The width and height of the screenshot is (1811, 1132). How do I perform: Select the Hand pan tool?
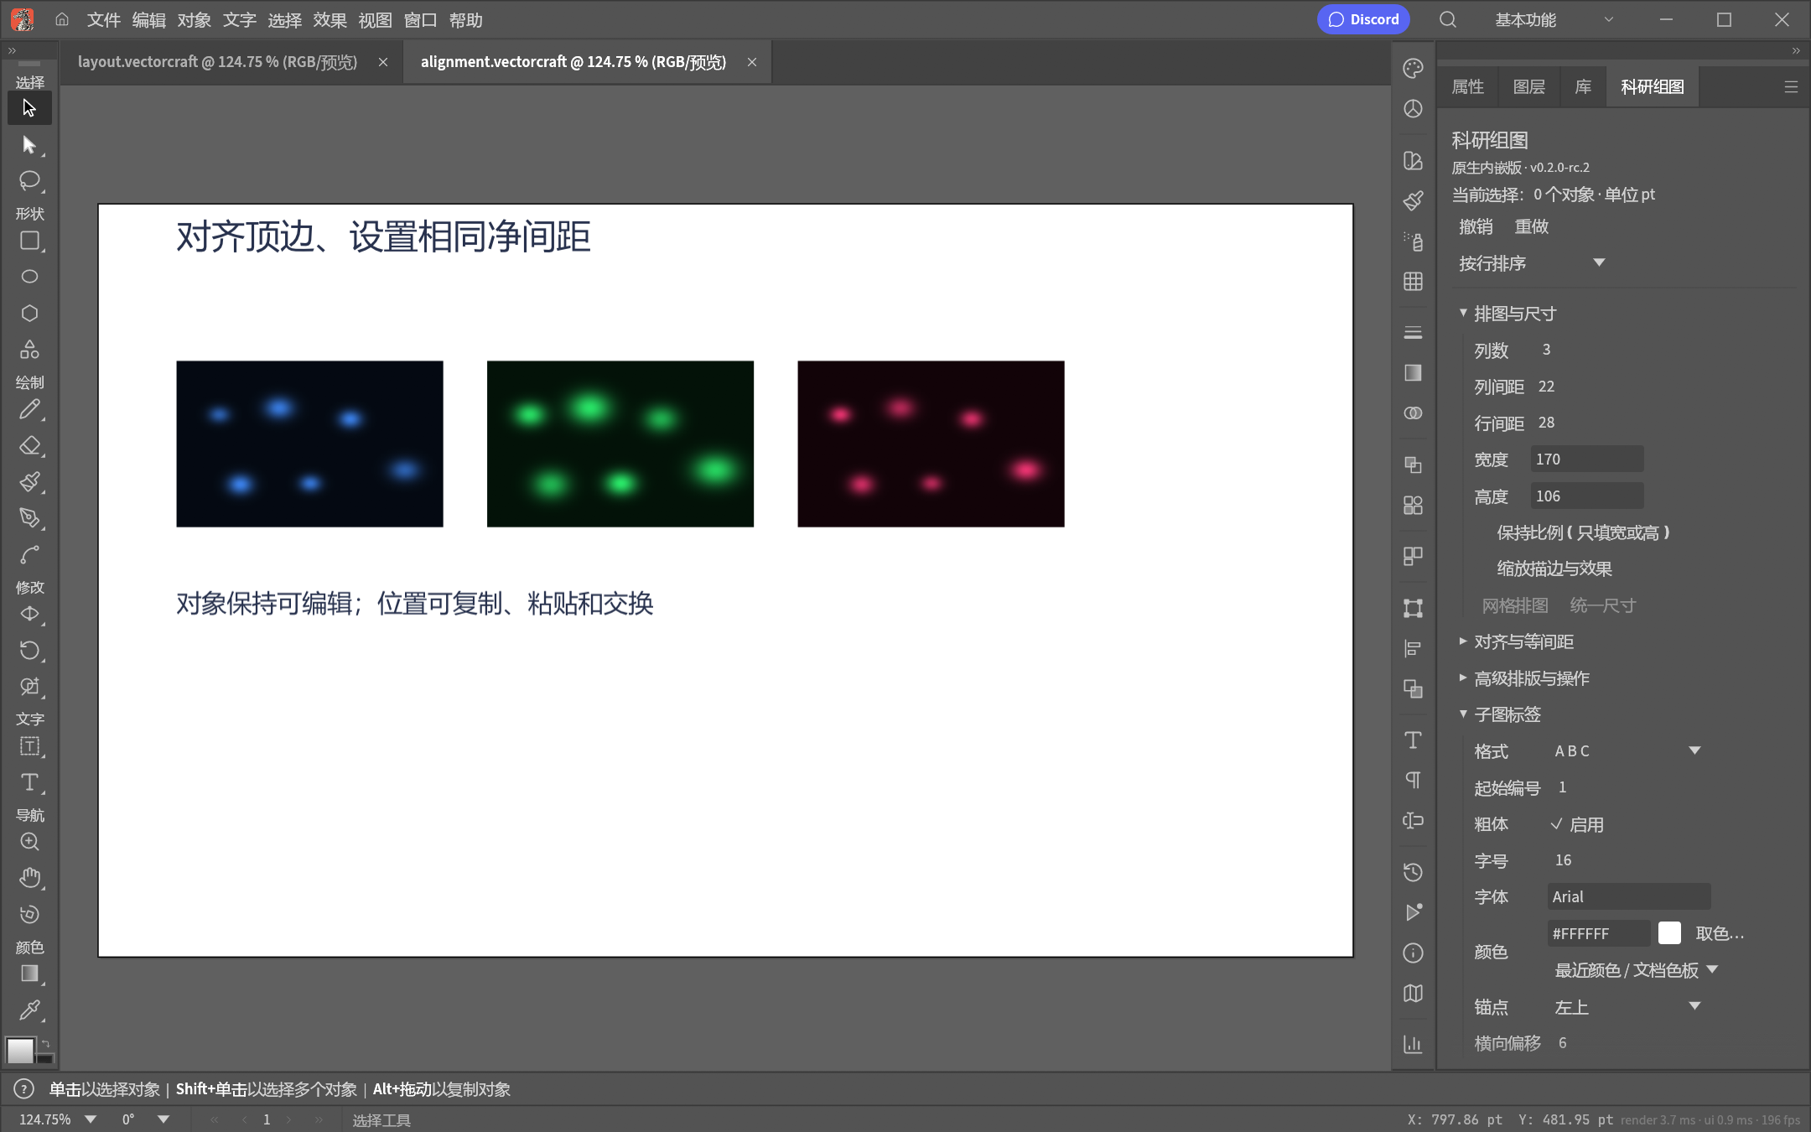point(29,878)
